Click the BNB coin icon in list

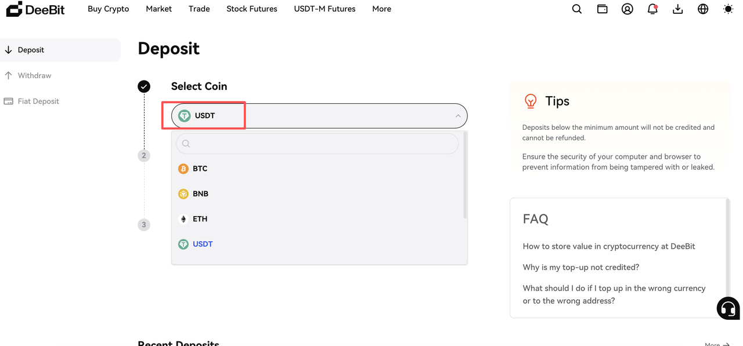[183, 194]
